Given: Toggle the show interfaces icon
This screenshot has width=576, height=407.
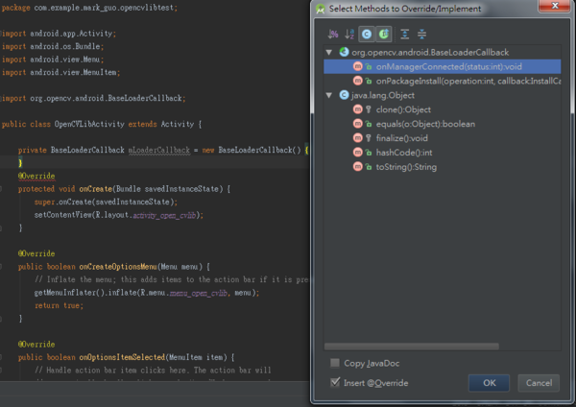Looking at the screenshot, I should pos(383,34).
